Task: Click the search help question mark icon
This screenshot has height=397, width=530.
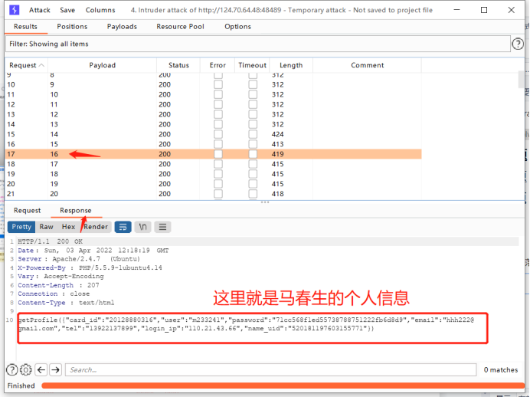Action: [x=11, y=369]
